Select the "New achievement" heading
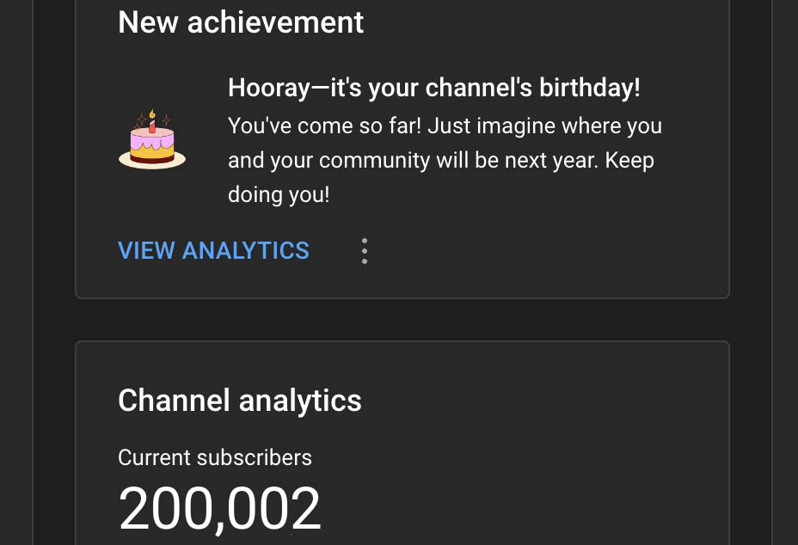 point(241,22)
